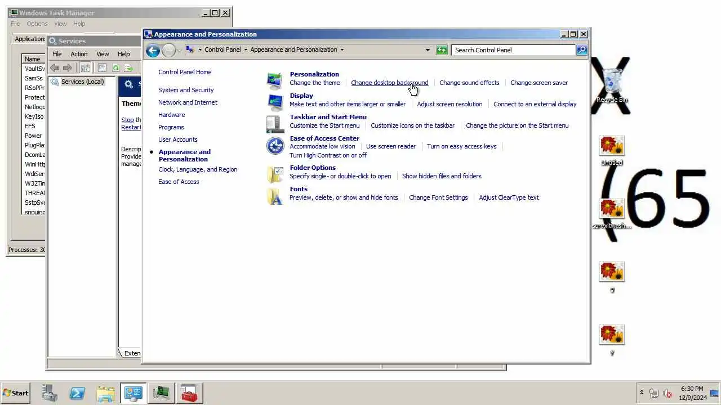This screenshot has height=405, width=721.
Task: Open Server Manager from the taskbar
Action: coord(50,393)
